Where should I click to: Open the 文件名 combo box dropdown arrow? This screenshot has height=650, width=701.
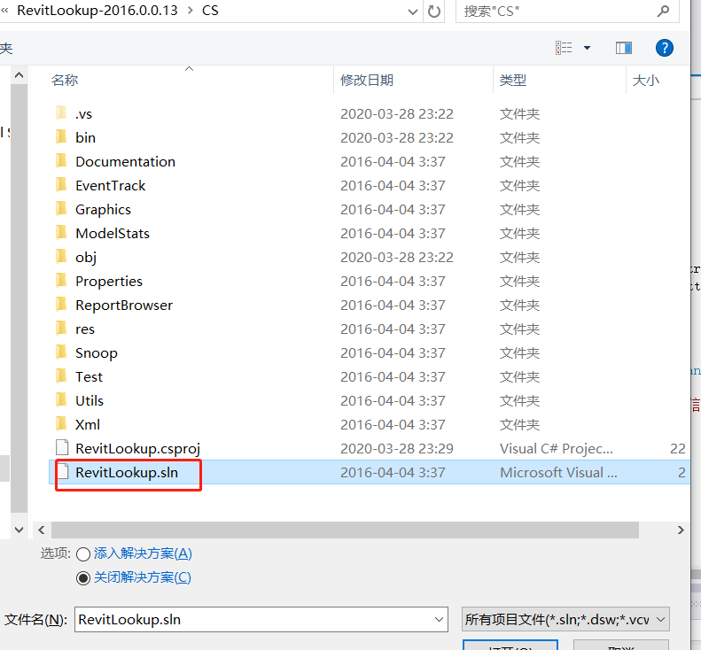click(439, 620)
